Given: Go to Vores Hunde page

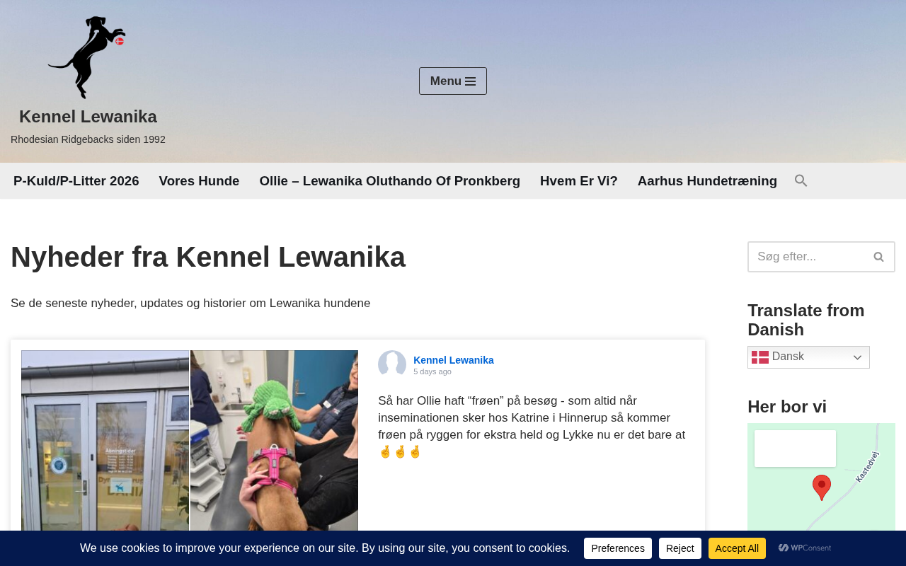Looking at the screenshot, I should coord(199,181).
